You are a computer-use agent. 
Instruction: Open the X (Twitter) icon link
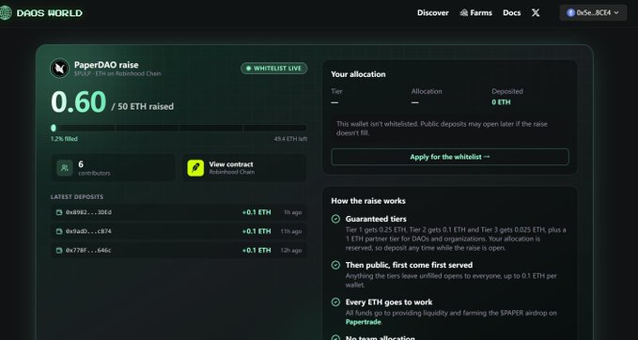point(536,12)
